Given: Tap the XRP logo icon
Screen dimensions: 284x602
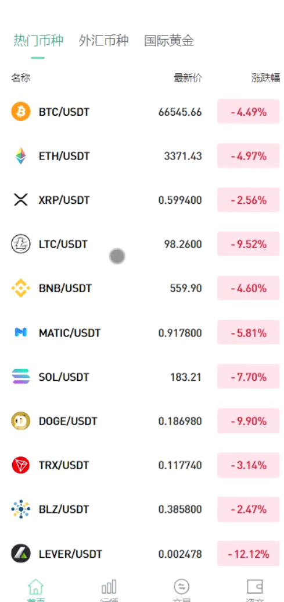Looking at the screenshot, I should pos(21,200).
